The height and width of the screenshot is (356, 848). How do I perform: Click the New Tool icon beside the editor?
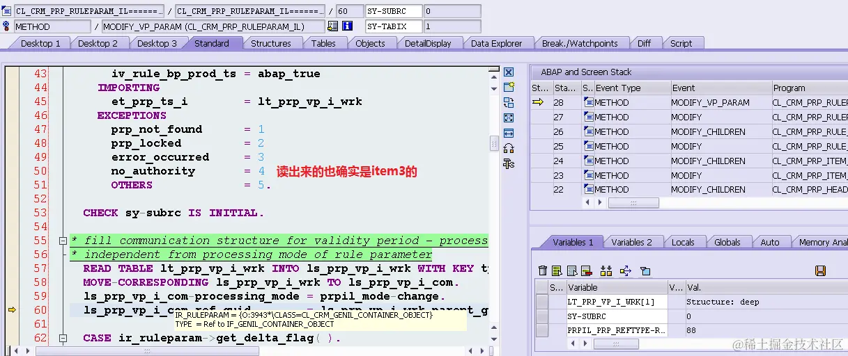click(x=509, y=87)
